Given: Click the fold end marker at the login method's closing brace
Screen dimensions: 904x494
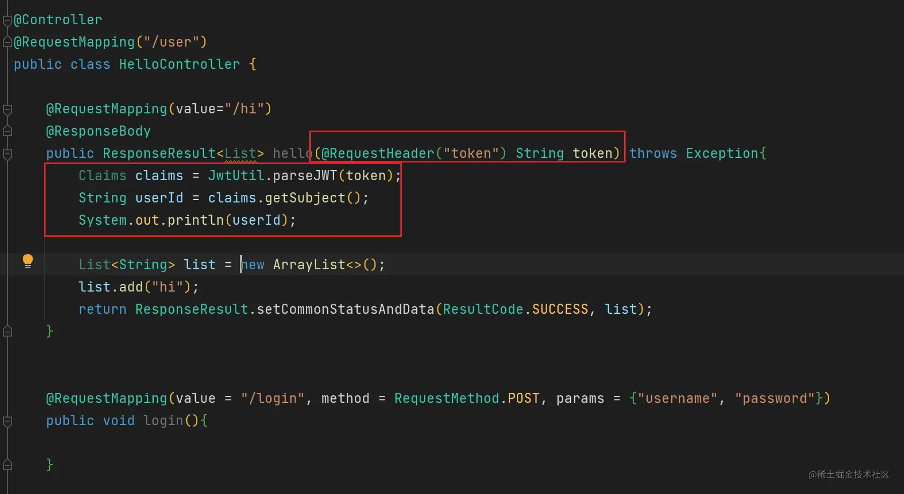Looking at the screenshot, I should coord(7,465).
